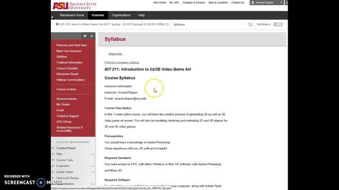Collapse the Control Panel section
The image size is (339, 190).
[53, 148]
